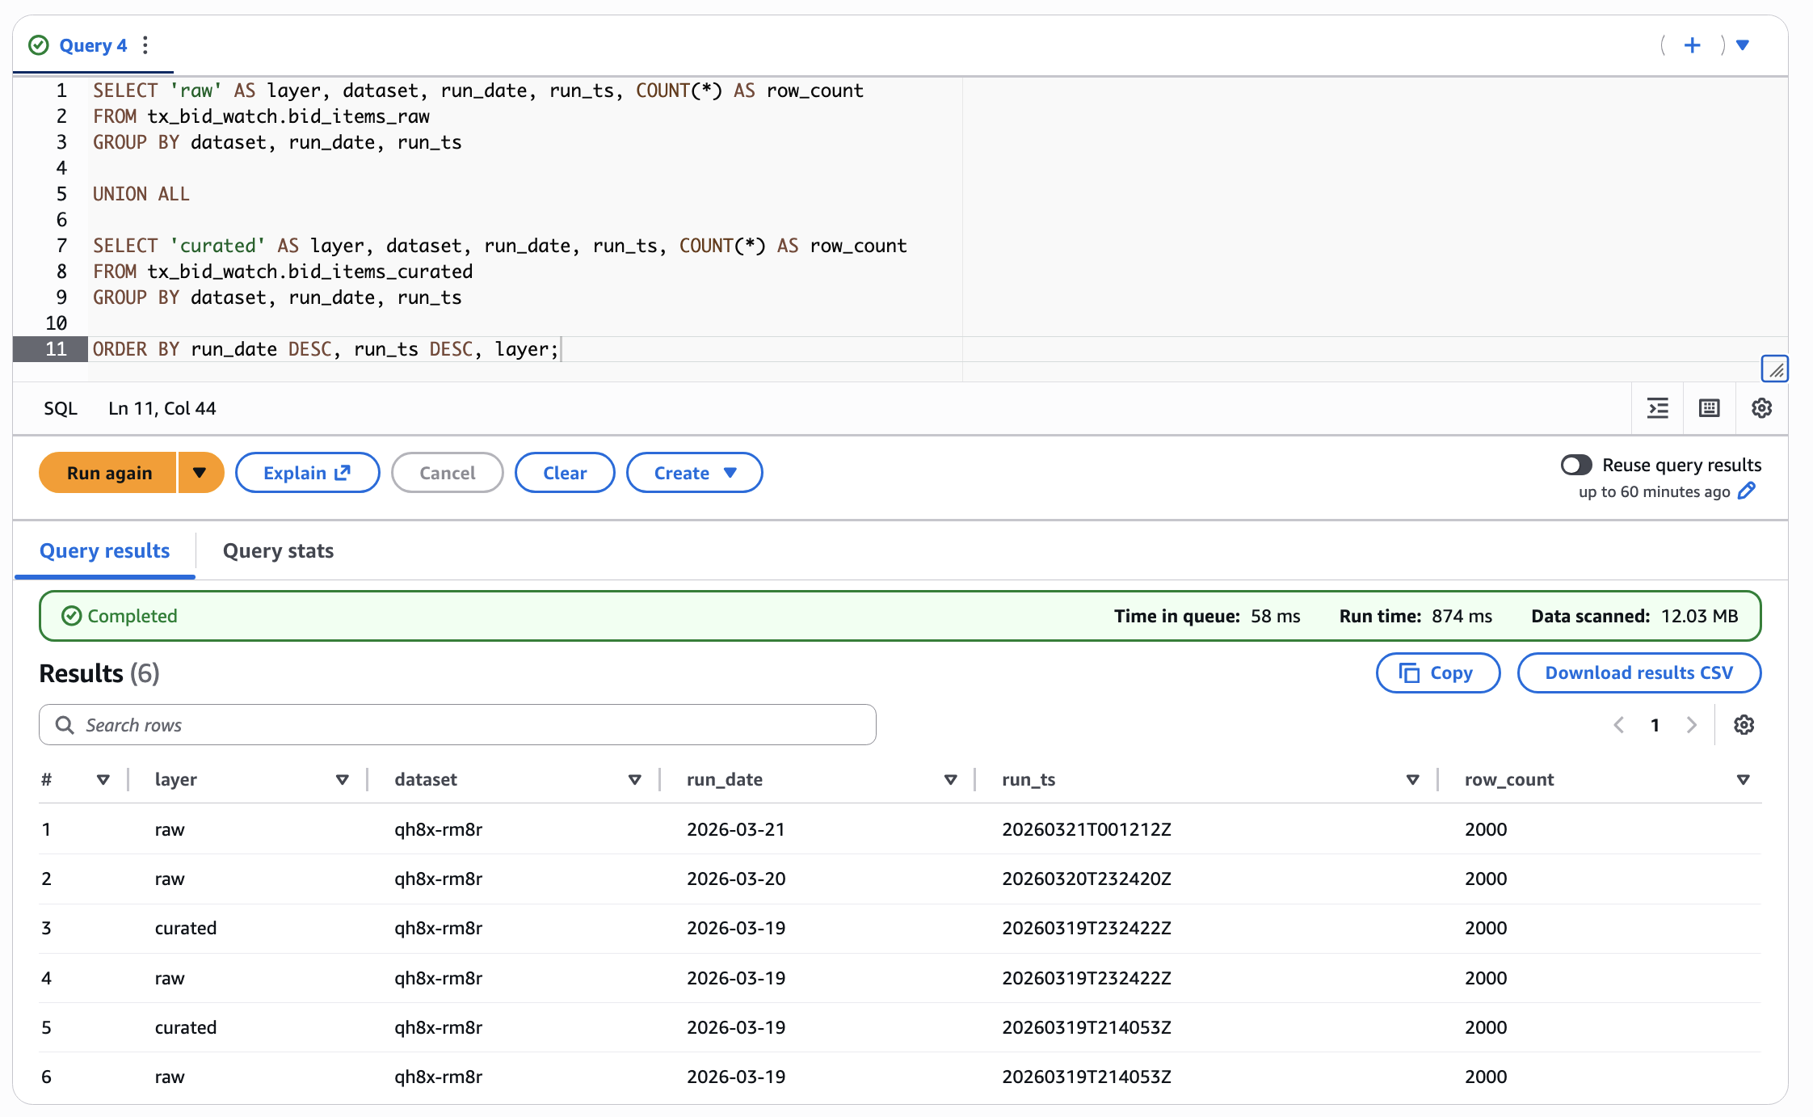Format the SQL query using the indent icon
This screenshot has height=1117, width=1813.
point(1657,408)
